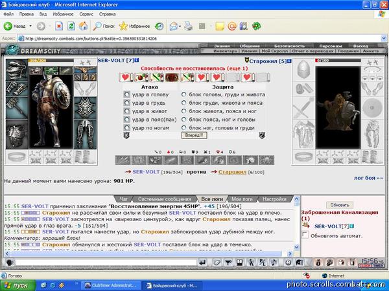389x291 pixels.
Task: Use the dark red beast ability icon
Action: pos(172,78)
